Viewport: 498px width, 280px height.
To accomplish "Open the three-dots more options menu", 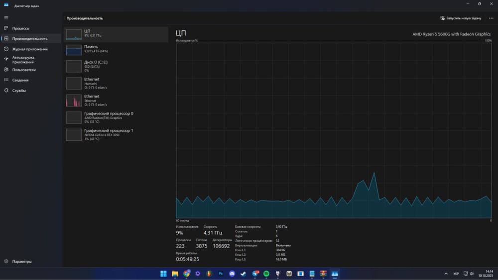I will tap(491, 18).
